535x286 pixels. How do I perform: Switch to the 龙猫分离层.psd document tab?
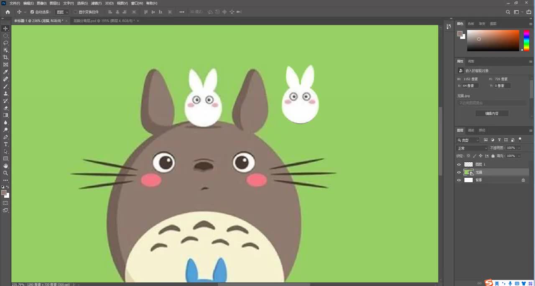tap(103, 20)
